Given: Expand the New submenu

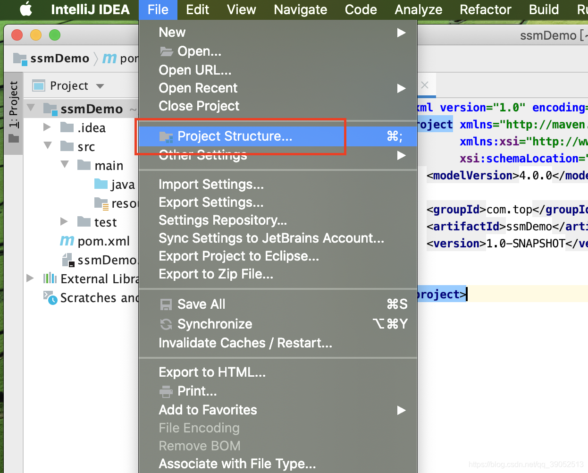Looking at the screenshot, I should pos(278,32).
